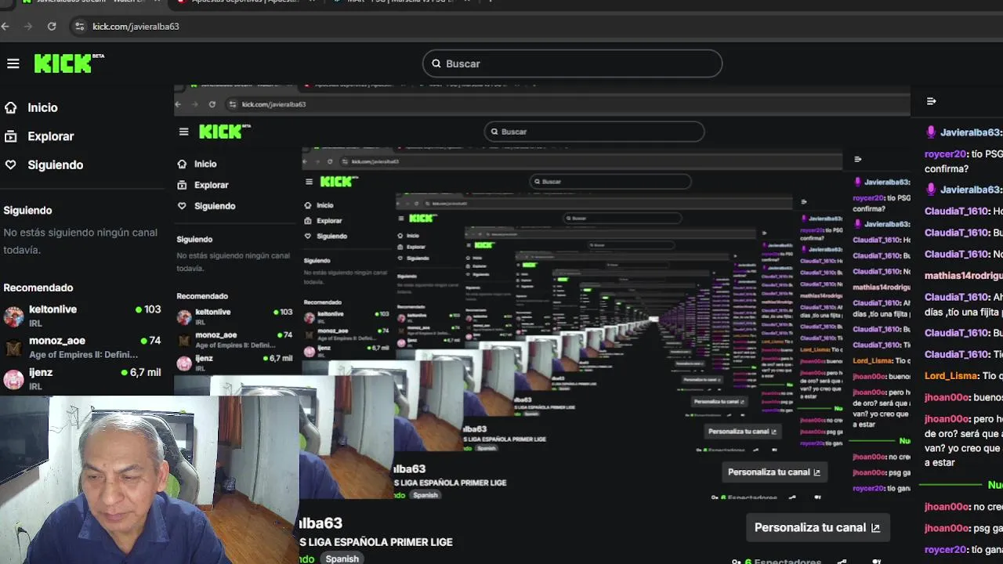
Task: Click the outermost browser forward arrow
Action: coord(28,26)
